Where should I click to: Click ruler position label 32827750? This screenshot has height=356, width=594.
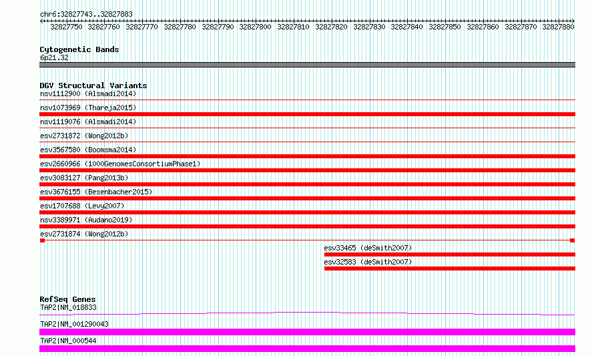pos(66,27)
